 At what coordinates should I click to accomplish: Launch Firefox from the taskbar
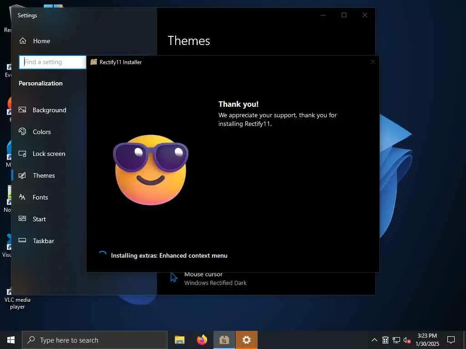click(202, 340)
